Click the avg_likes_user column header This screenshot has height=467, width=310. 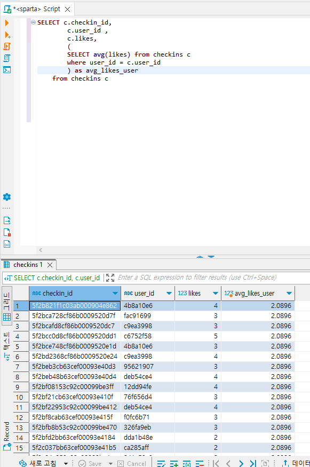click(258, 294)
